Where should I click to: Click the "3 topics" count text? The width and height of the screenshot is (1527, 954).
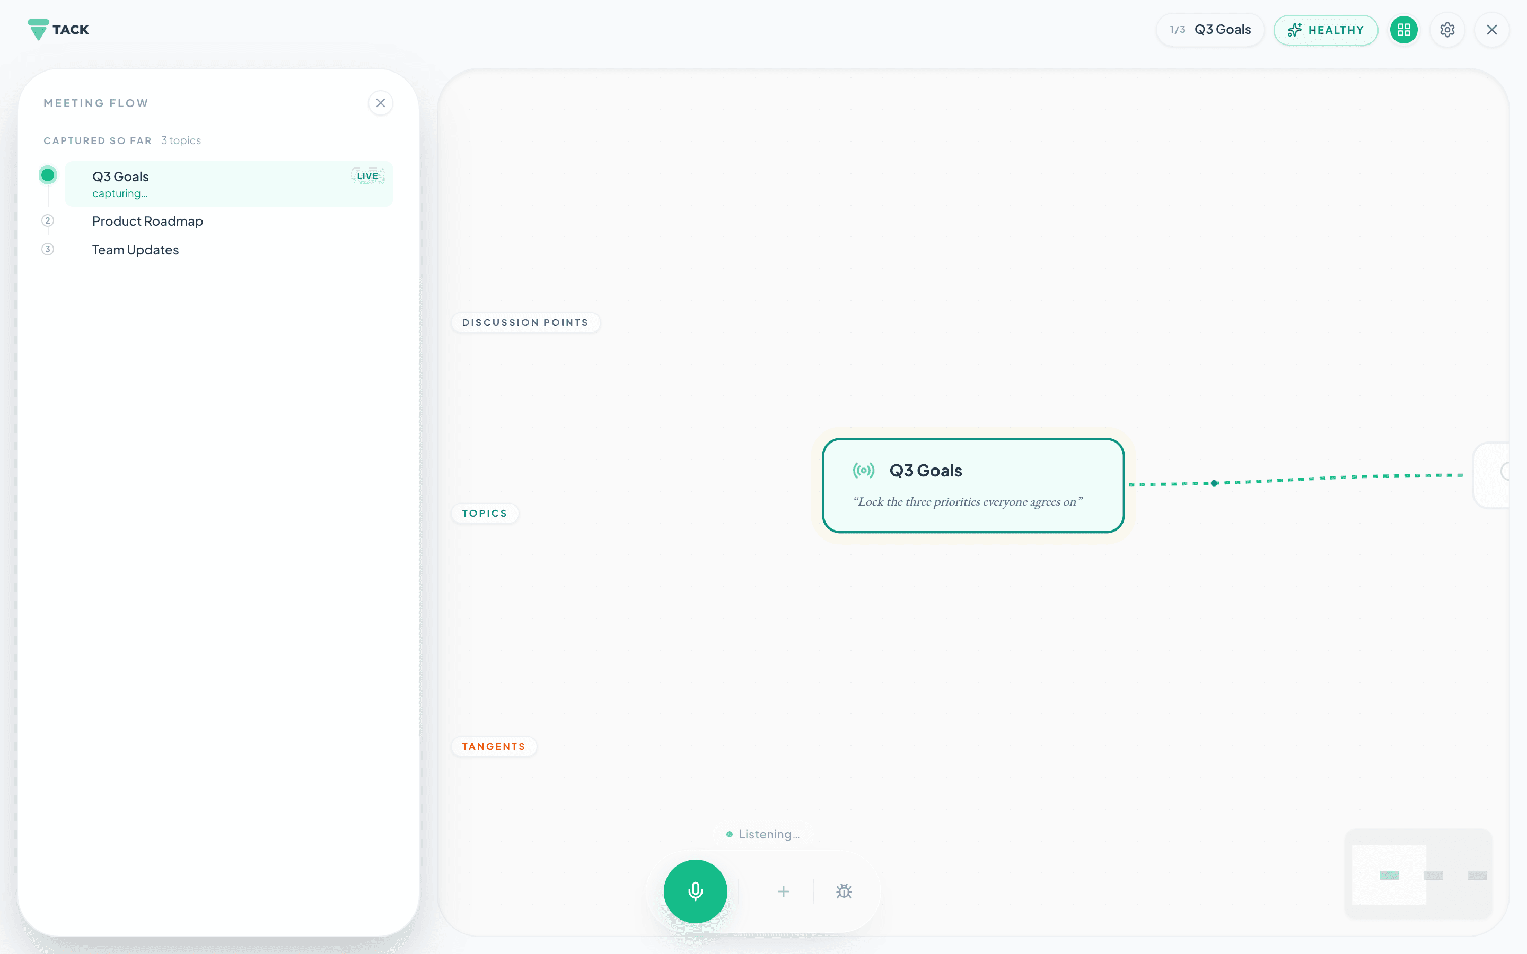[x=181, y=140]
